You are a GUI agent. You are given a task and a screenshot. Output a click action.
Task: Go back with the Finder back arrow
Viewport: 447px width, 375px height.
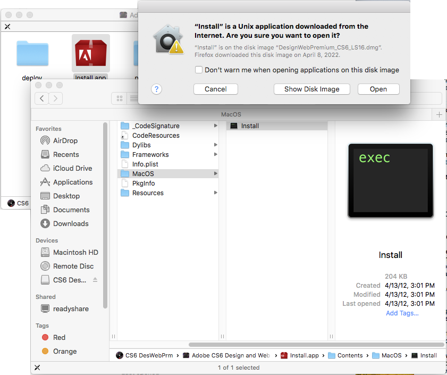click(x=41, y=98)
